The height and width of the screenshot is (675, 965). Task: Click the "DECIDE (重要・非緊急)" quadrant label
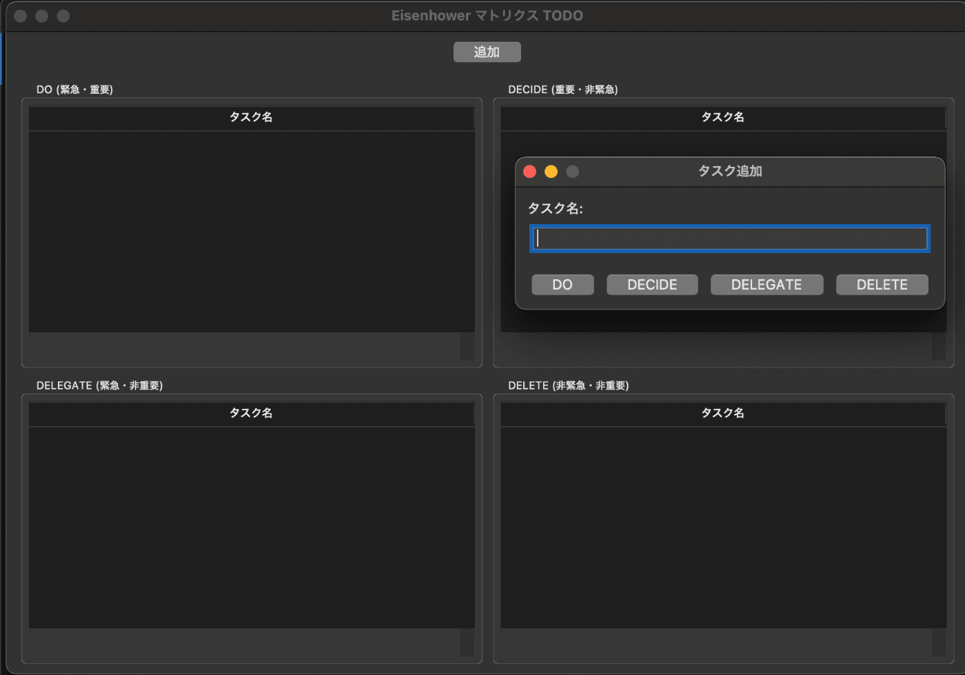563,90
